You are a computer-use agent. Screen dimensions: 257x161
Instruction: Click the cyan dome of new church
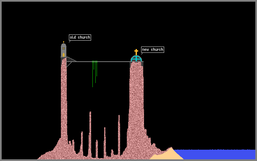[136, 59]
